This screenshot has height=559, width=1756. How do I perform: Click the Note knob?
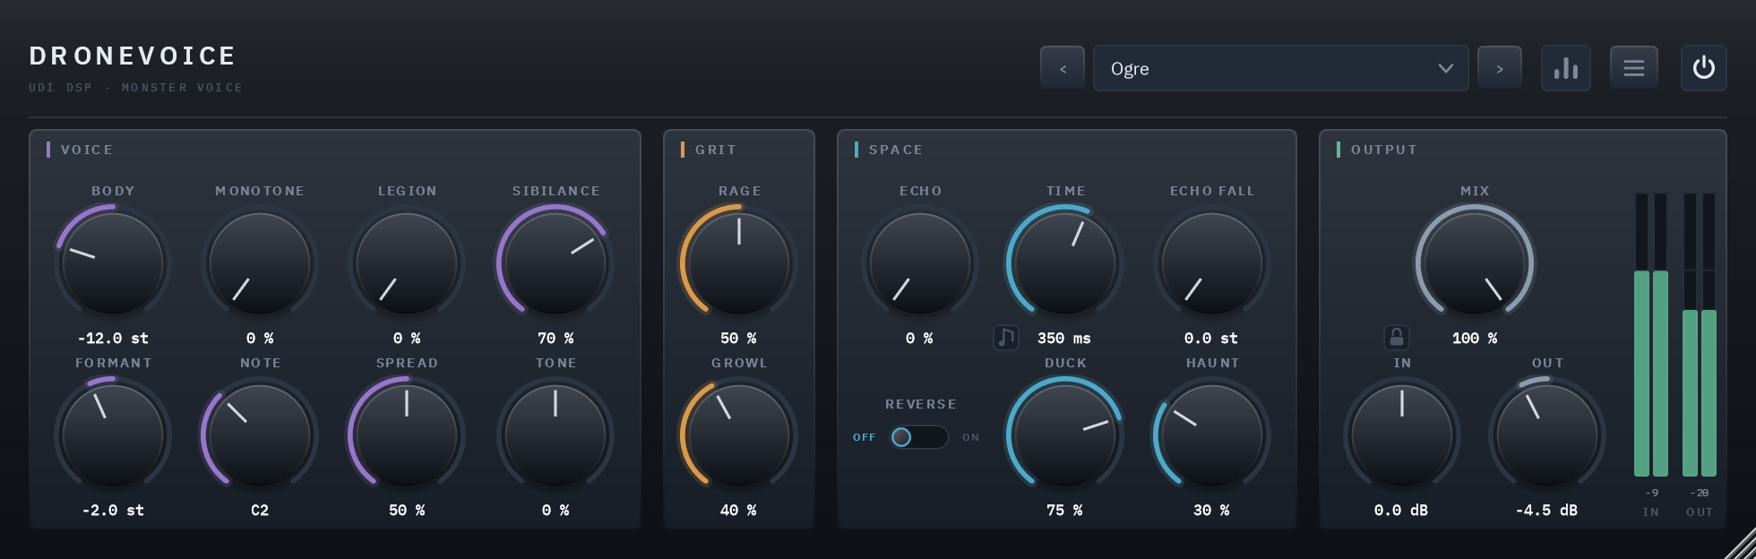click(x=260, y=435)
